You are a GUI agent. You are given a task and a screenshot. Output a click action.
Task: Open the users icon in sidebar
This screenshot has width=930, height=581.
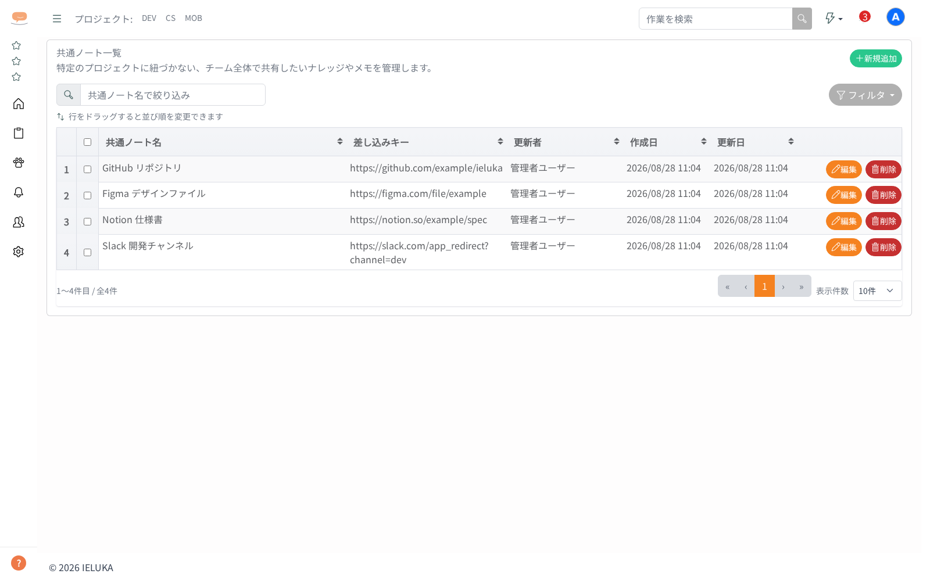point(19,222)
